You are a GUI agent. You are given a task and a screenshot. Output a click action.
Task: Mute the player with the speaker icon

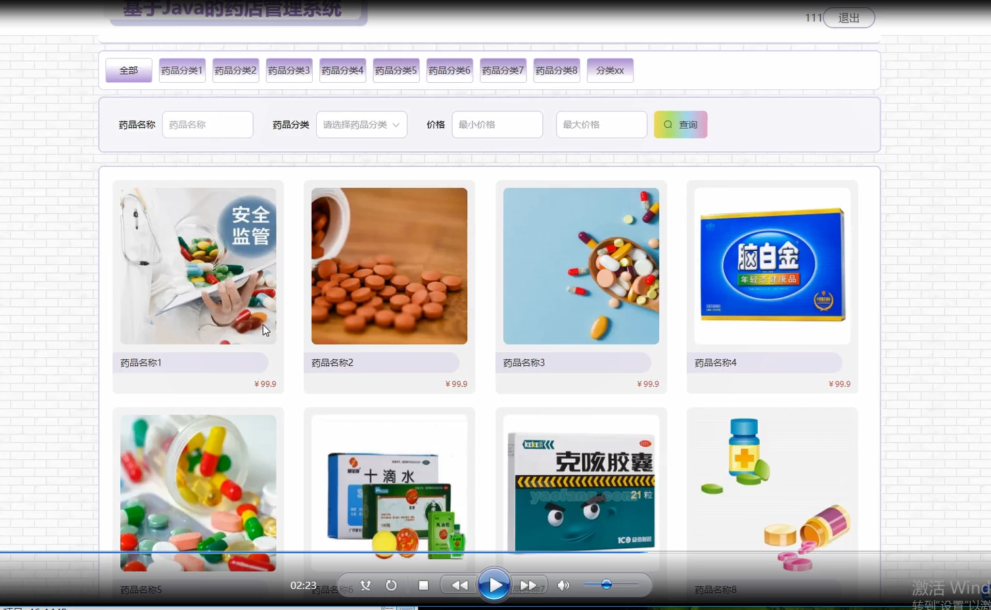(563, 585)
